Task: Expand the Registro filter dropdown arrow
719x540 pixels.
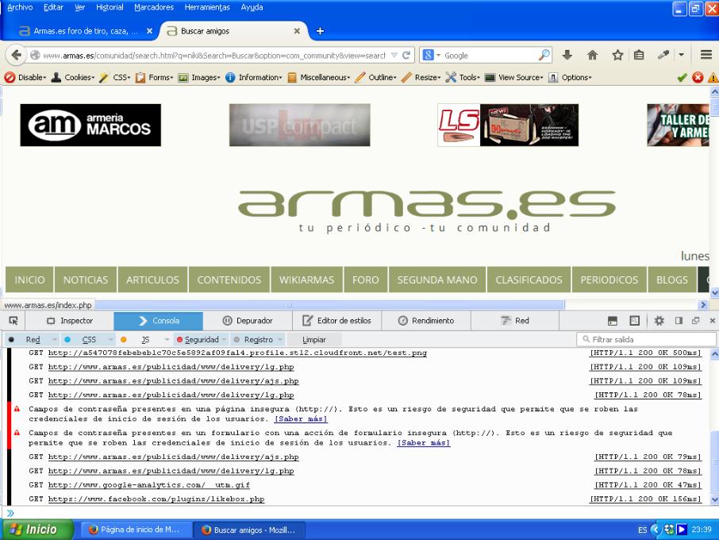Action: 280,339
